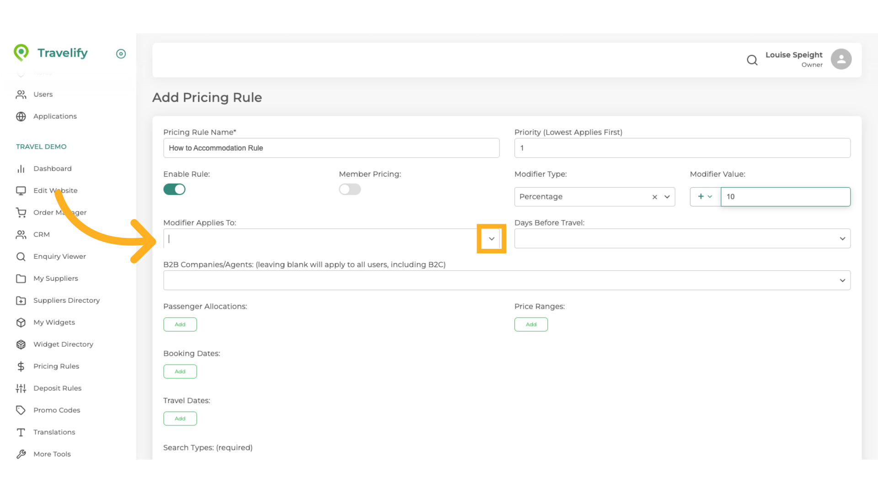Image resolution: width=878 pixels, height=493 pixels.
Task: Open My Widgets cube icon
Action: (21, 322)
